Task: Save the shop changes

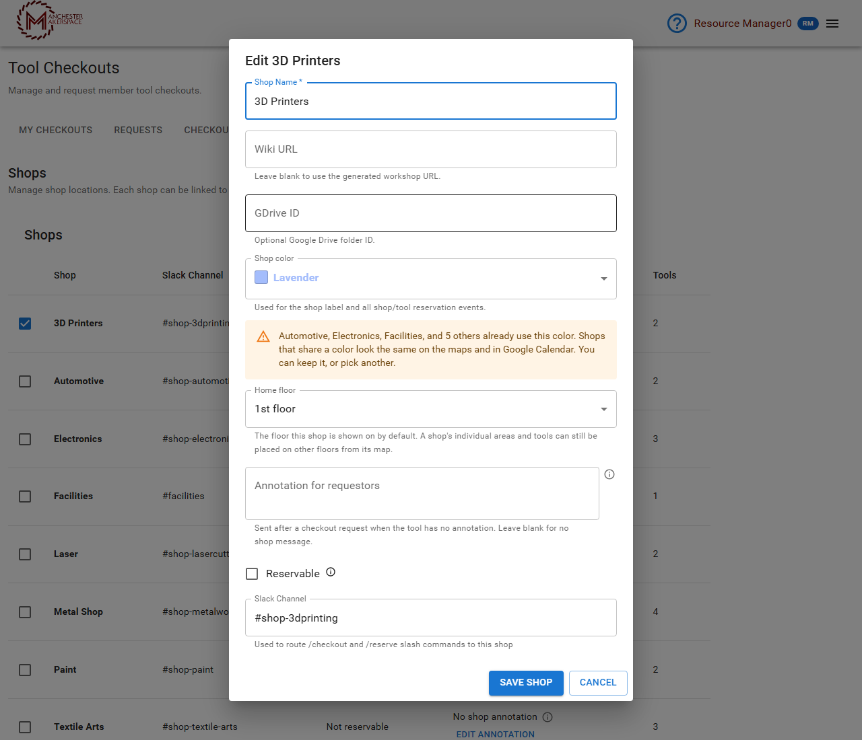Action: click(x=526, y=683)
